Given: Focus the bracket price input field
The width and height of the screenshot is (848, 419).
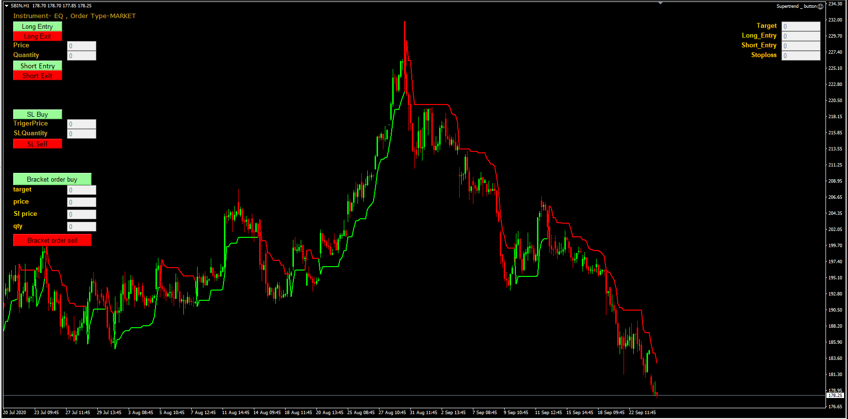Looking at the screenshot, I should [x=82, y=202].
